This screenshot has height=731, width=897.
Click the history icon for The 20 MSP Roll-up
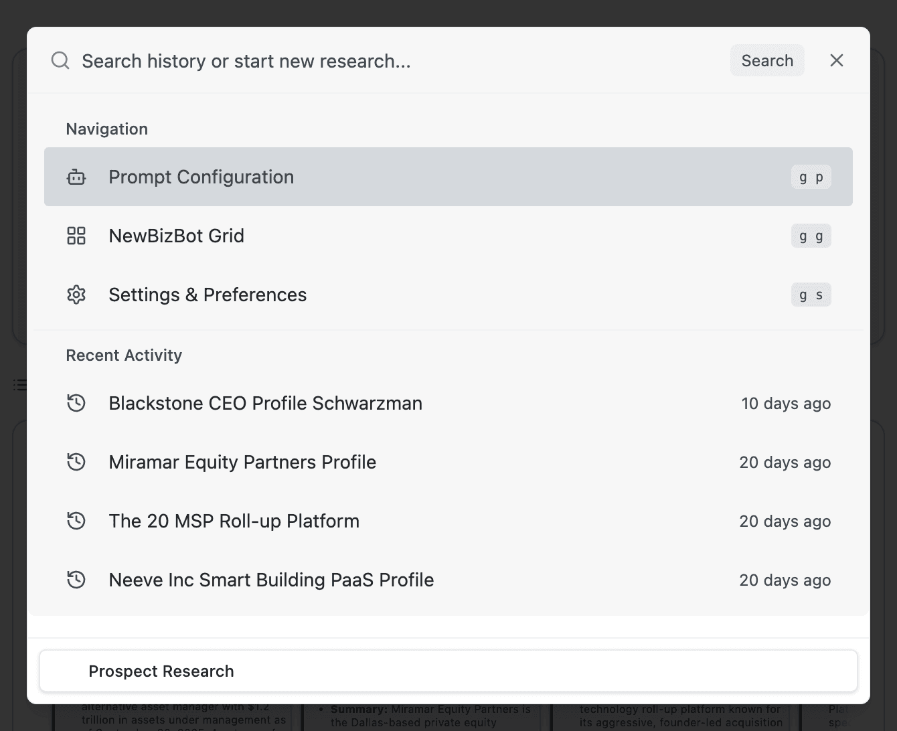pos(76,521)
